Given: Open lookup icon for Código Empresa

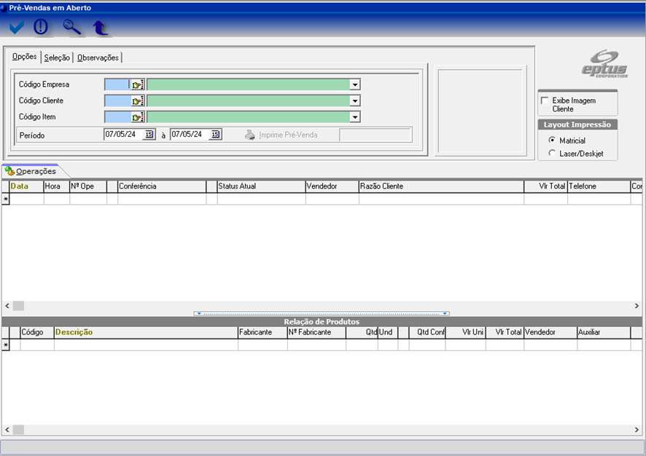Looking at the screenshot, I should pyautogui.click(x=137, y=84).
